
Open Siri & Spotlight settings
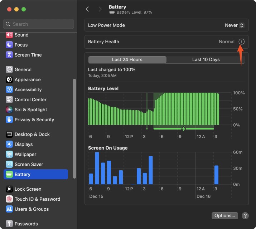pos(30,110)
